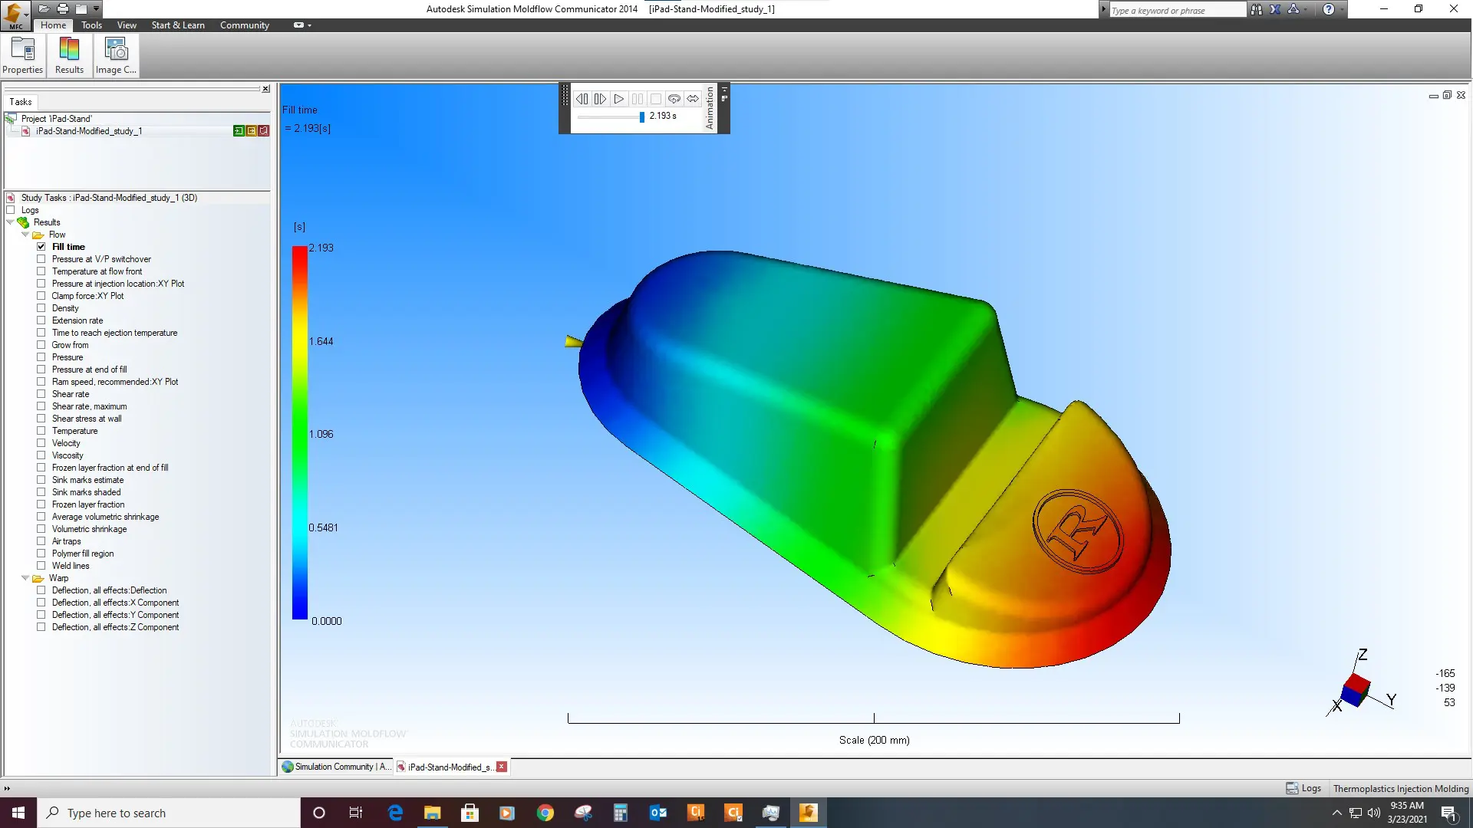The height and width of the screenshot is (828, 1473).
Task: Collapse the Flow results folder
Action: [x=25, y=235]
